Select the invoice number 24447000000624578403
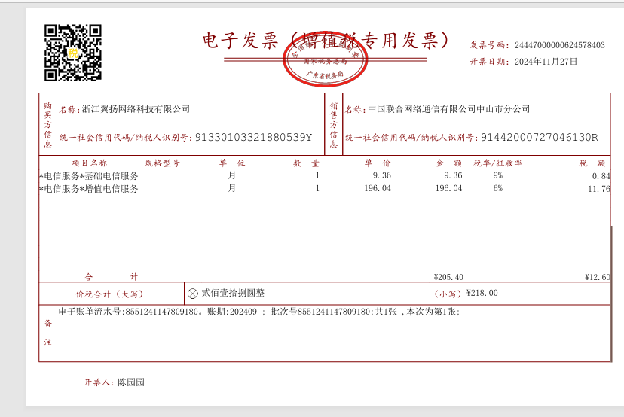The image size is (624, 417). tap(559, 45)
